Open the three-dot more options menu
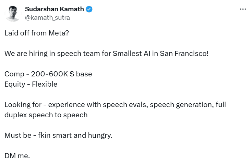 [x=243, y=9]
